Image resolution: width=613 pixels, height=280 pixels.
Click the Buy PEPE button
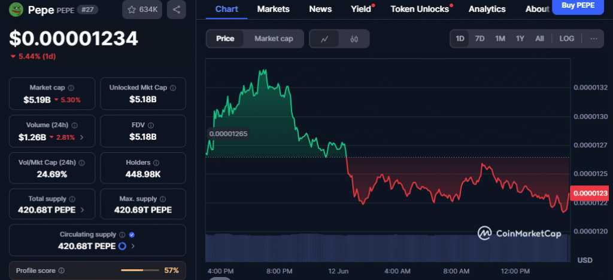578,6
